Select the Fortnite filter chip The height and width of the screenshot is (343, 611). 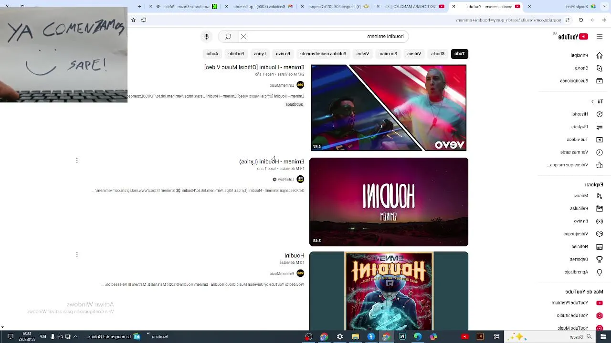236,54
